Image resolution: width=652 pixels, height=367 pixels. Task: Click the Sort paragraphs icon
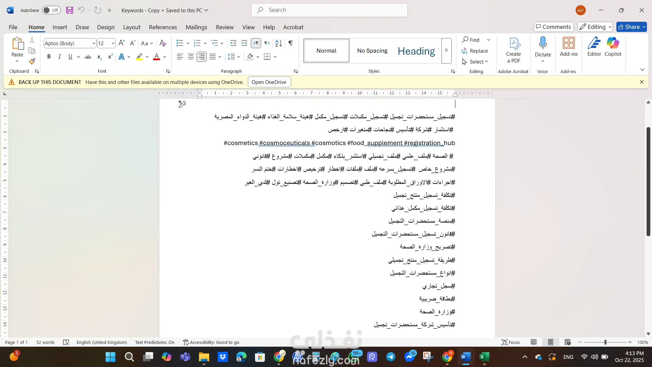click(x=278, y=43)
